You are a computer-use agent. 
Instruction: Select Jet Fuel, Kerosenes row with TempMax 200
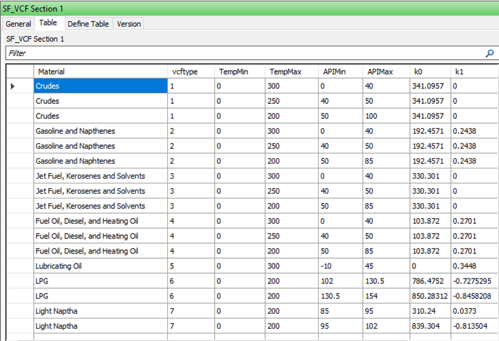(x=101, y=206)
